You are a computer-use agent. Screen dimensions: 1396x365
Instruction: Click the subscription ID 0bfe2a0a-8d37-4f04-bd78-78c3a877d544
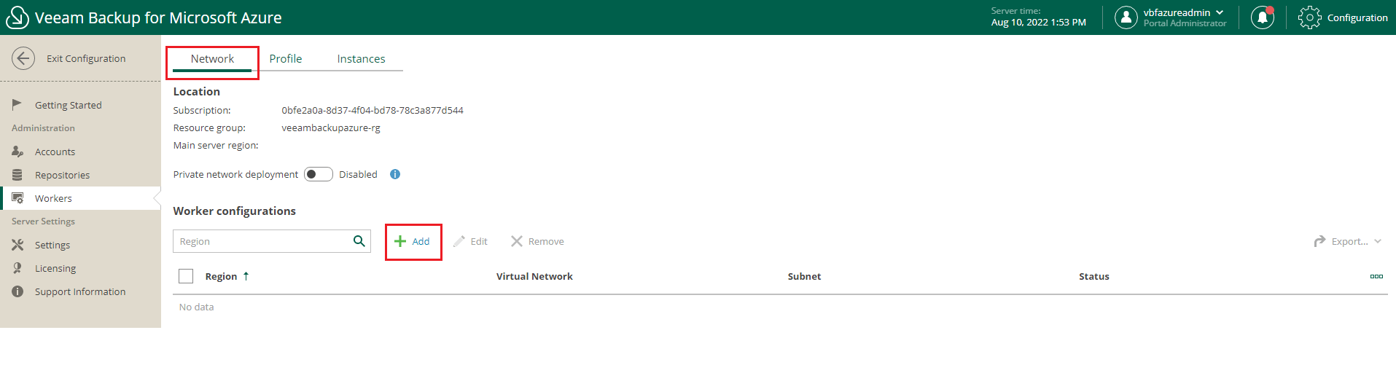coord(373,110)
